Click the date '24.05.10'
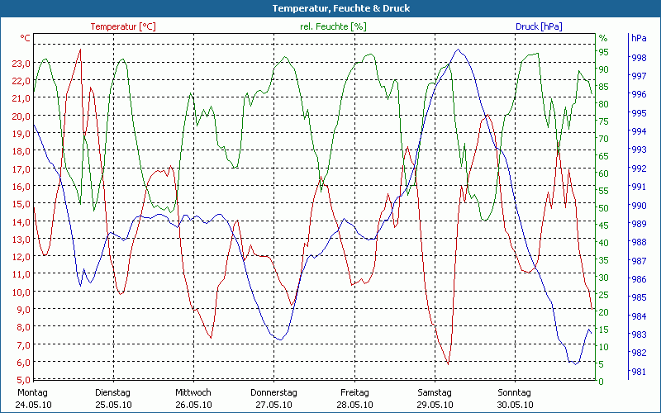The width and height of the screenshot is (661, 413). tap(33, 405)
